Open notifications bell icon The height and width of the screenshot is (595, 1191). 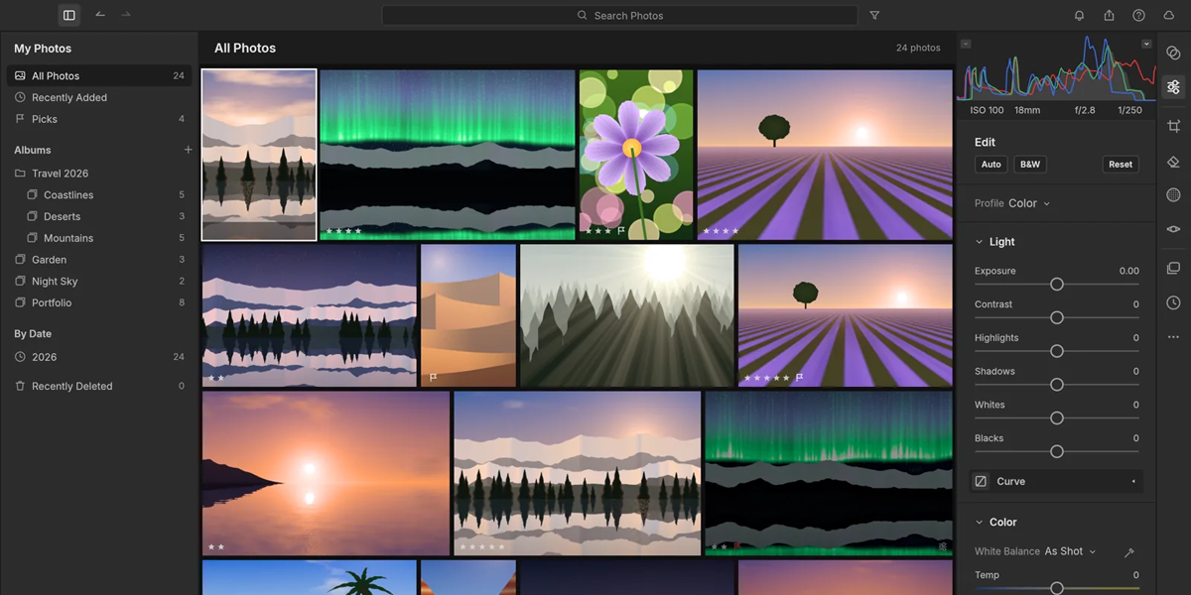coord(1080,16)
